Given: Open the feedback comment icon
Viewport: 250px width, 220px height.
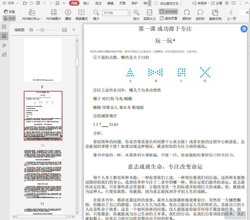Looking at the screenshot, I should coord(234,3).
